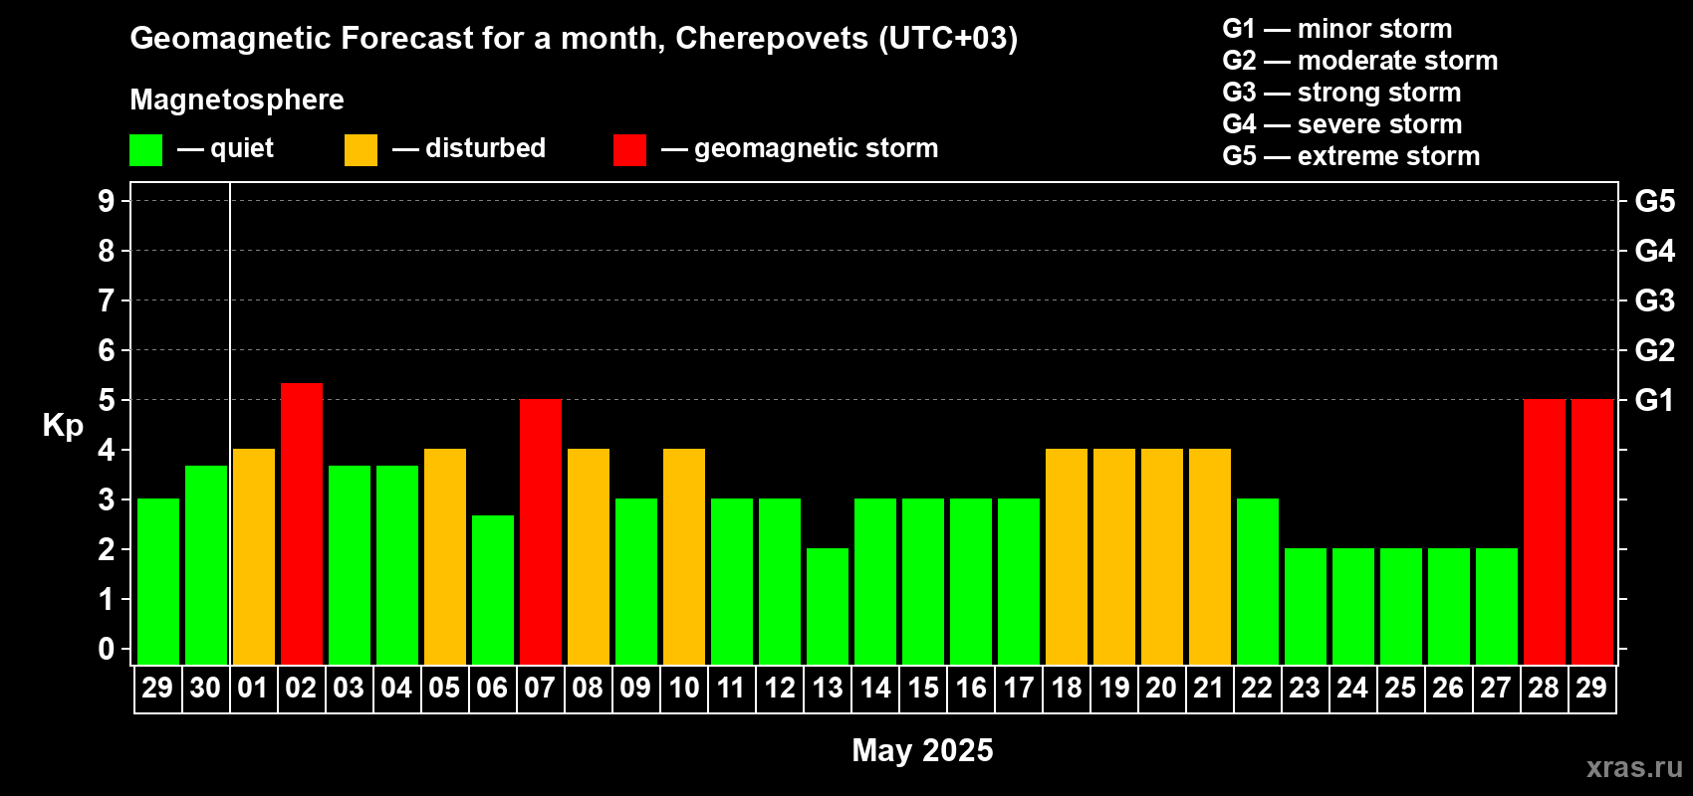Viewport: 1693px width, 796px height.
Task: Click the orange bar for day 10
Action: pos(684,557)
